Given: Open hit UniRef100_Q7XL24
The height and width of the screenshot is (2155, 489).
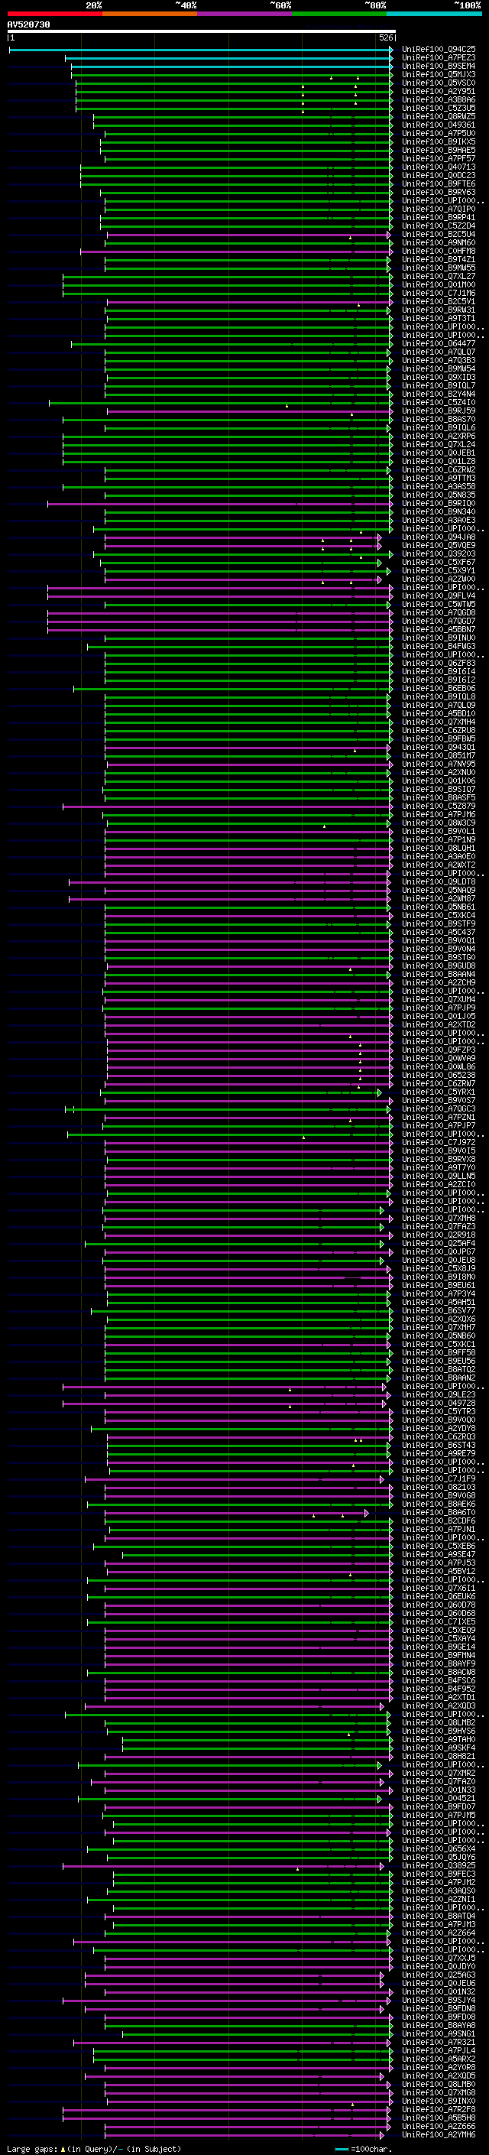Looking at the screenshot, I should [x=439, y=445].
